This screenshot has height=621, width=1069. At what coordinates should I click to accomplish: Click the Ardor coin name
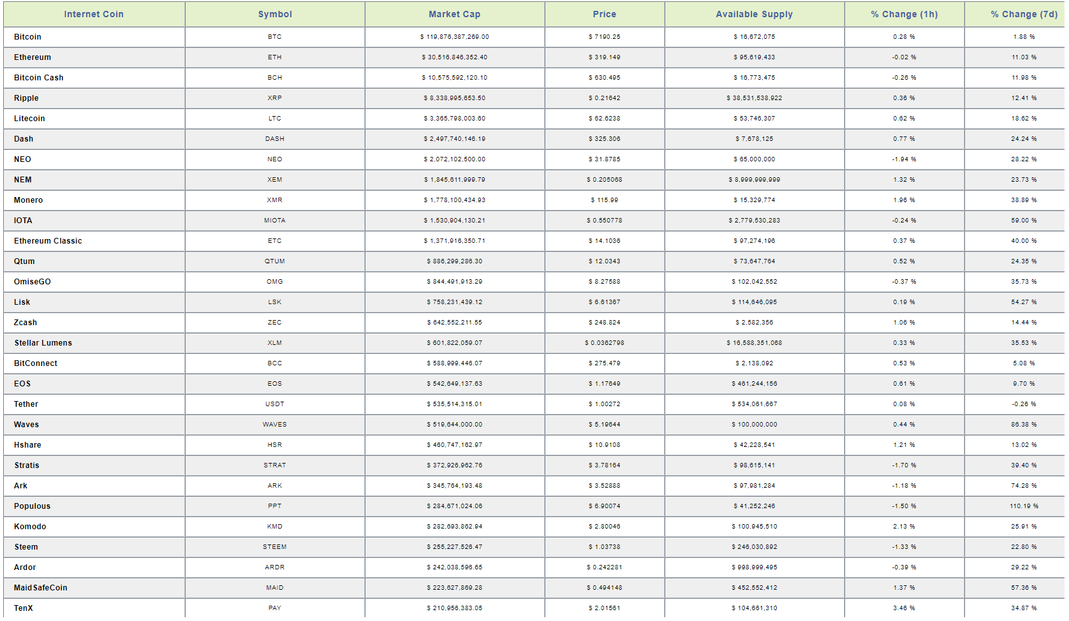pyautogui.click(x=25, y=567)
